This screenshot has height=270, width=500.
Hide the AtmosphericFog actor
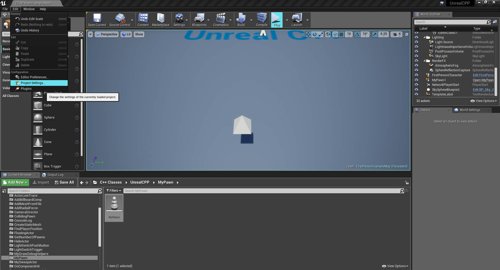pyautogui.click(x=416, y=66)
